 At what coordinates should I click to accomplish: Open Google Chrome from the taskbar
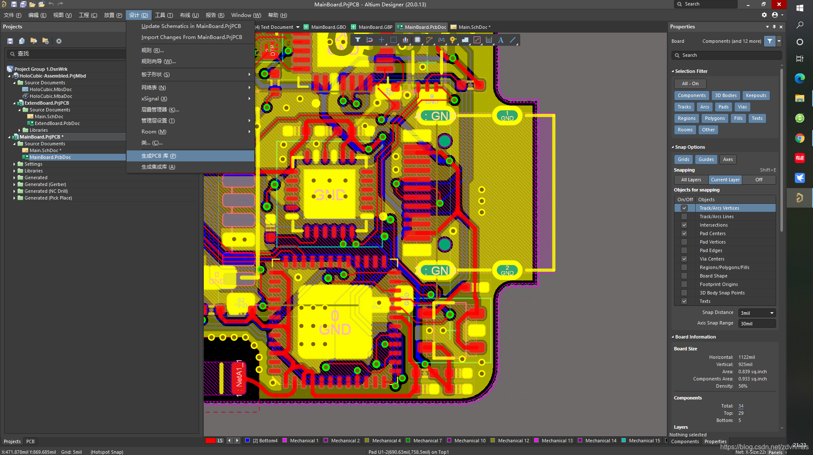[x=799, y=138]
